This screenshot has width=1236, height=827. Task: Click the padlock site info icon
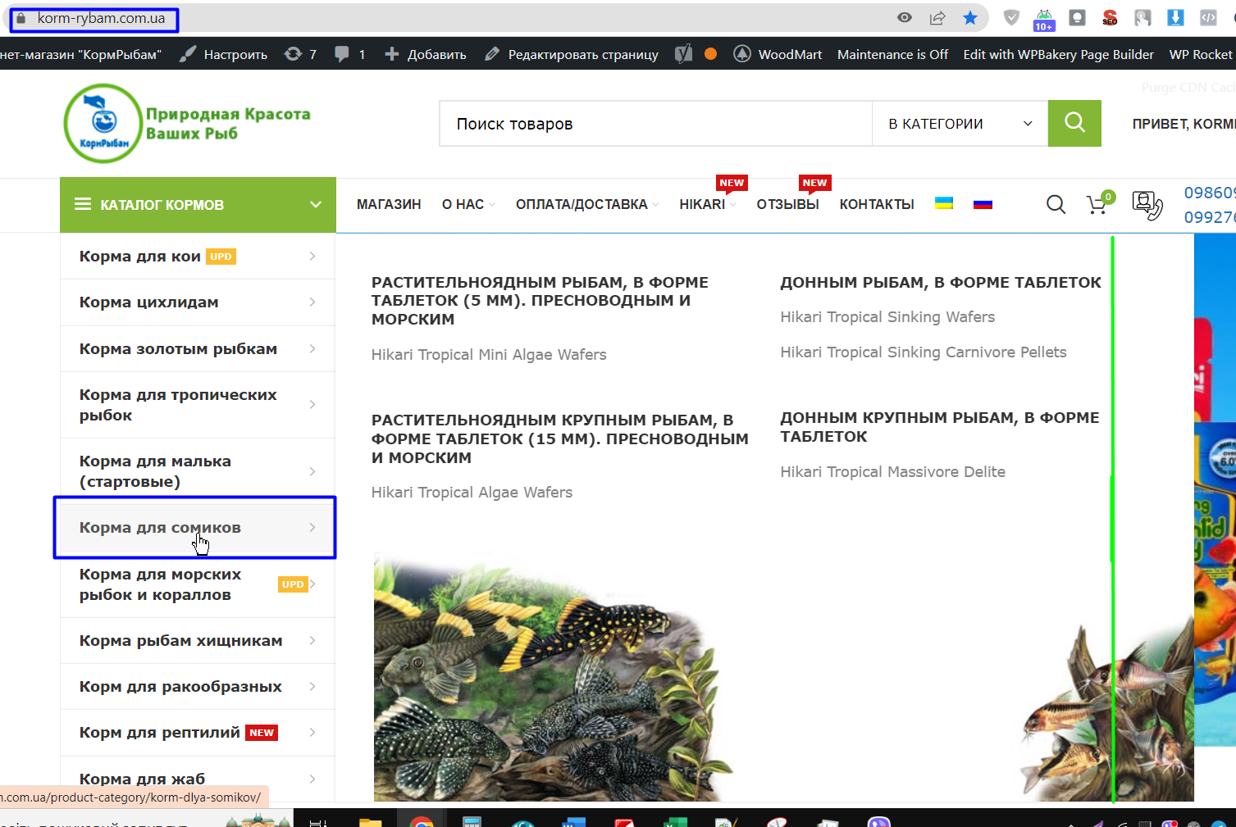(21, 17)
